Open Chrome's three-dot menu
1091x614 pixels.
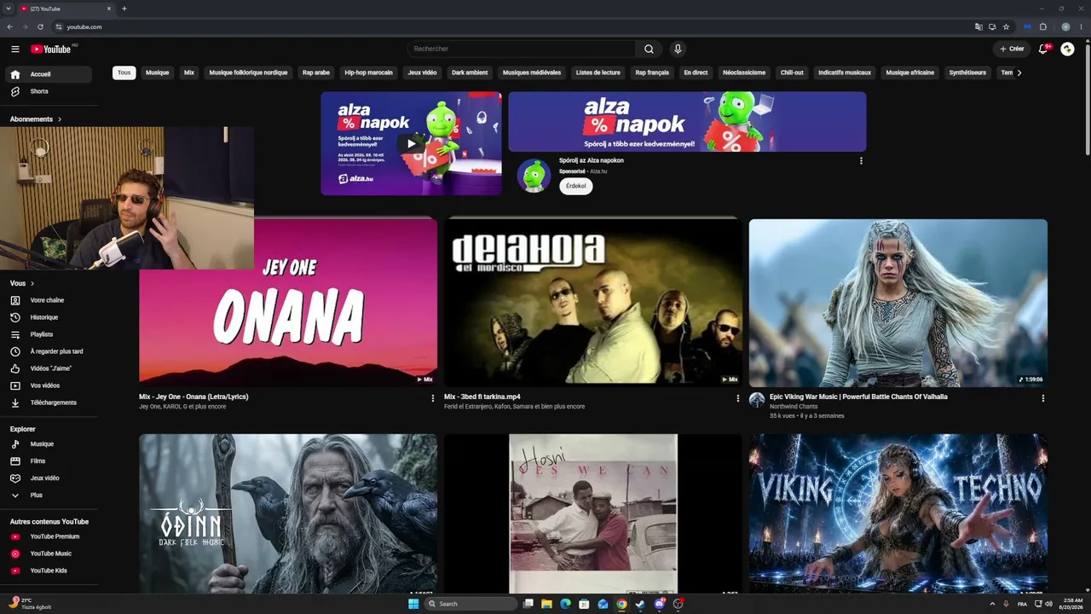click(x=1081, y=26)
